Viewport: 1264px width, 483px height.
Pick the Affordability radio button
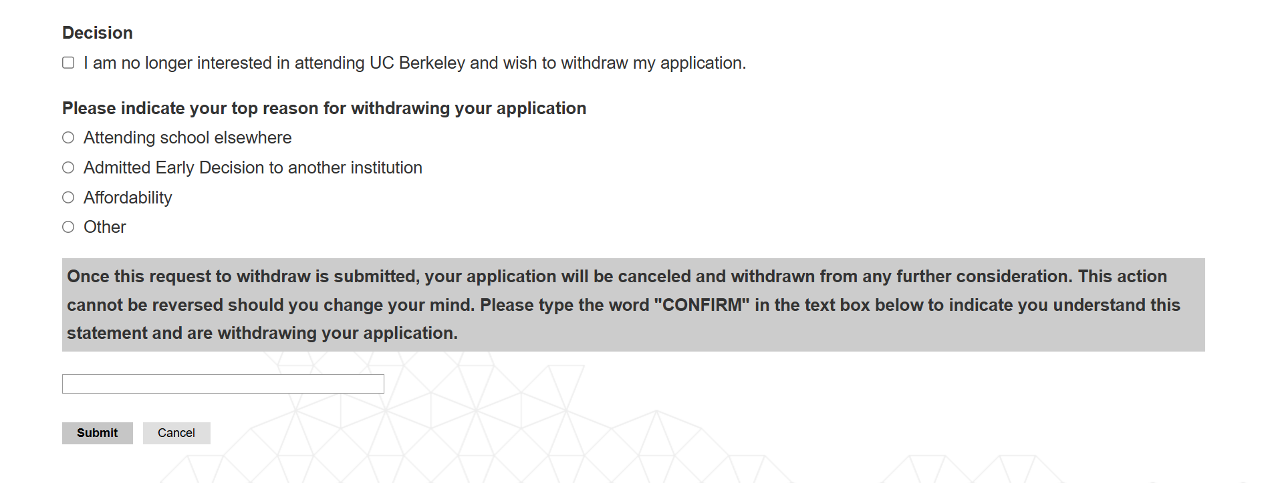point(68,197)
